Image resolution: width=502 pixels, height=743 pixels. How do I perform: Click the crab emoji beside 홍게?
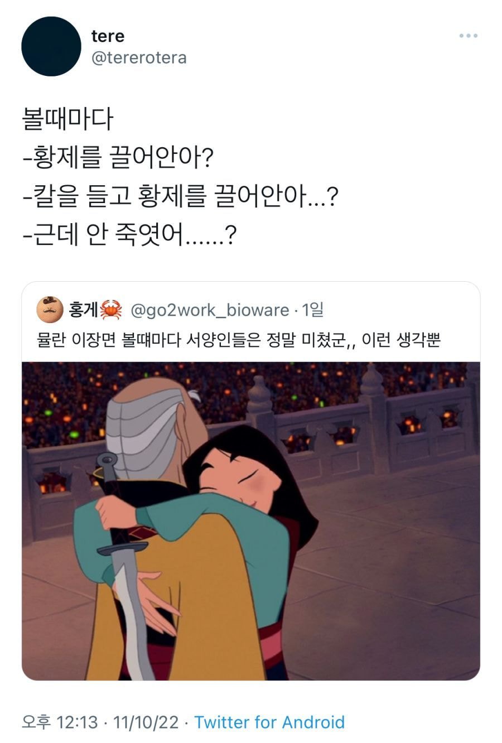click(111, 310)
